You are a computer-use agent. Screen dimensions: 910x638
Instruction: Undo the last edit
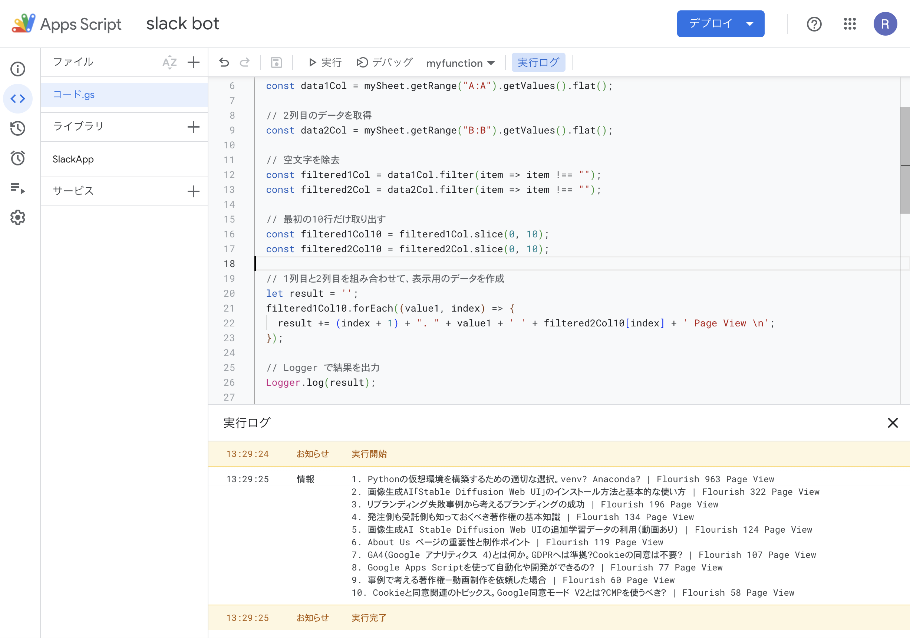224,62
